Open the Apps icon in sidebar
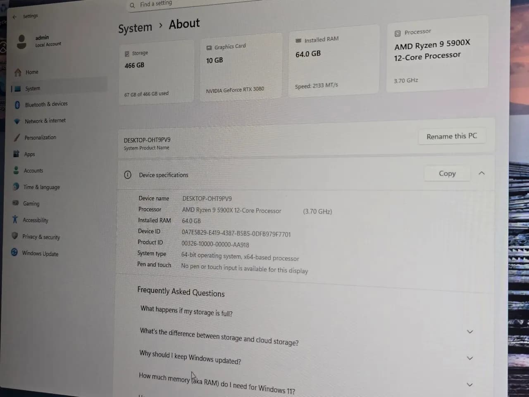Viewport: 529px width, 397px height. tap(16, 154)
